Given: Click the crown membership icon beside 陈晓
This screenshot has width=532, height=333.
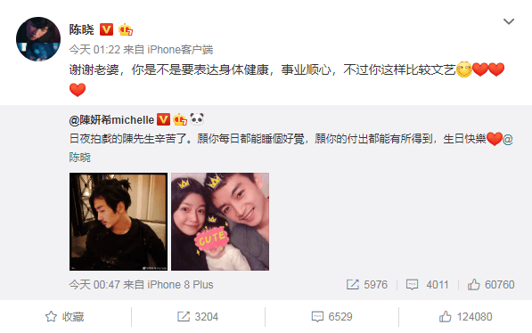Looking at the screenshot, I should pyautogui.click(x=125, y=29).
